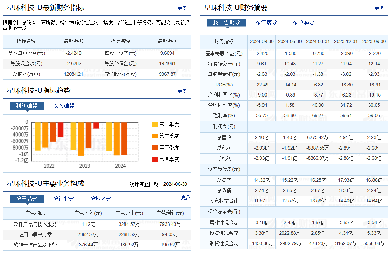Click the 2023-09-30 column header
Viewport: 392px width, 256px height.
pyautogui.click(x=374, y=41)
